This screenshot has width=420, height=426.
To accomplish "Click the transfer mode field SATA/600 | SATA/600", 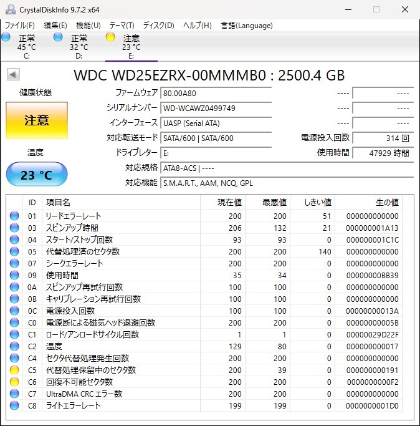I will pyautogui.click(x=216, y=138).
